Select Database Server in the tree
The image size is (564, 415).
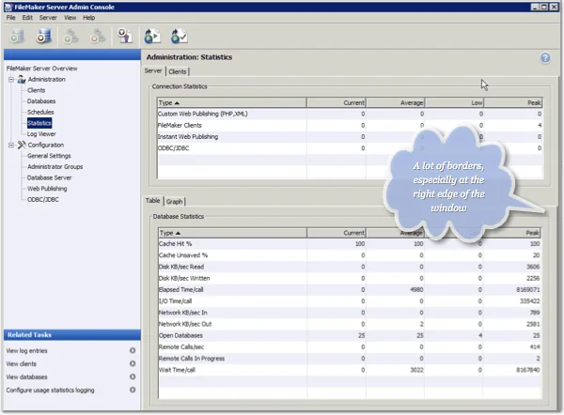click(x=49, y=177)
